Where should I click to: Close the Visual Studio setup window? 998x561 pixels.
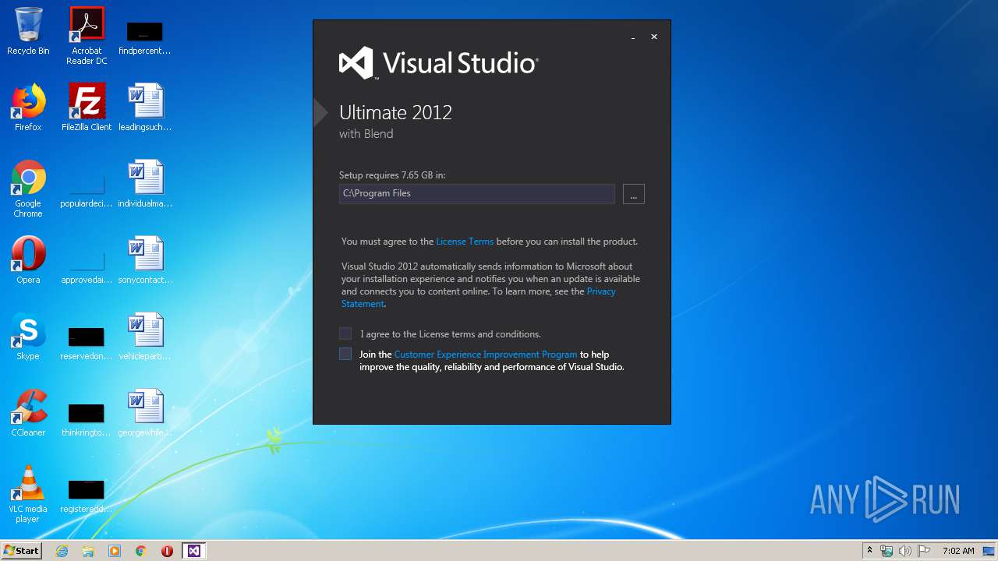click(x=654, y=37)
